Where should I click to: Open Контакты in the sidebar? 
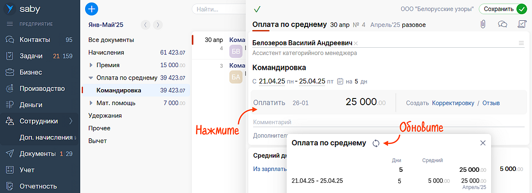35,40
